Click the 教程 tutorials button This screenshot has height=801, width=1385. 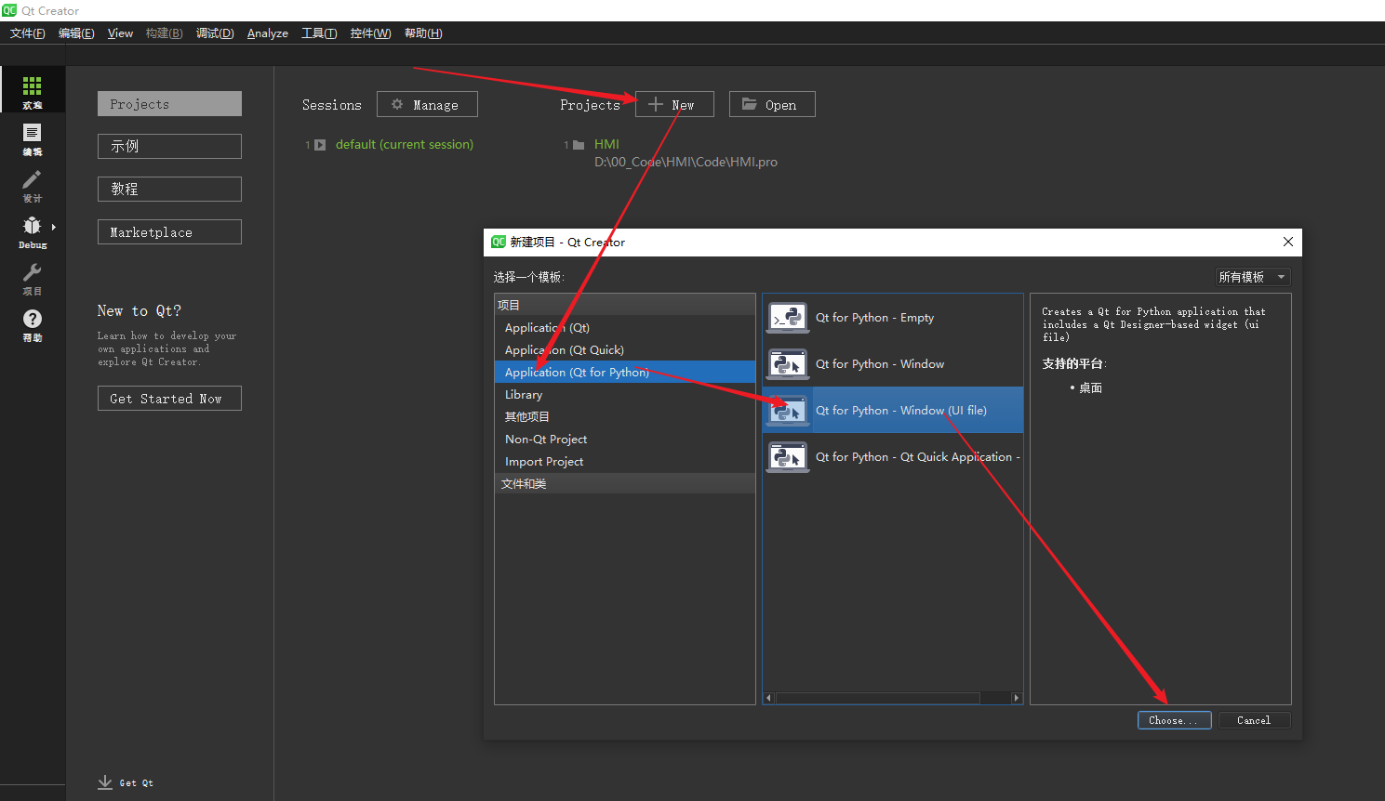pyautogui.click(x=169, y=189)
